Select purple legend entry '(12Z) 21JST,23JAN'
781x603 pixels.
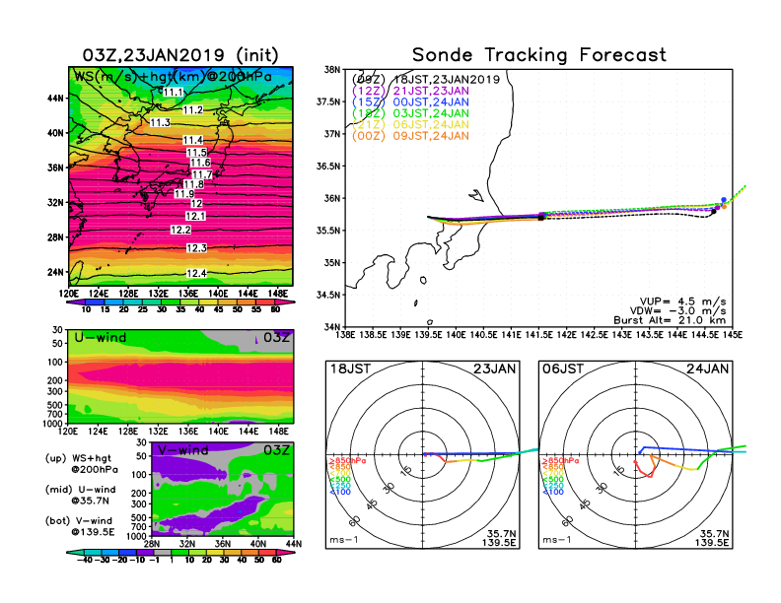(410, 91)
